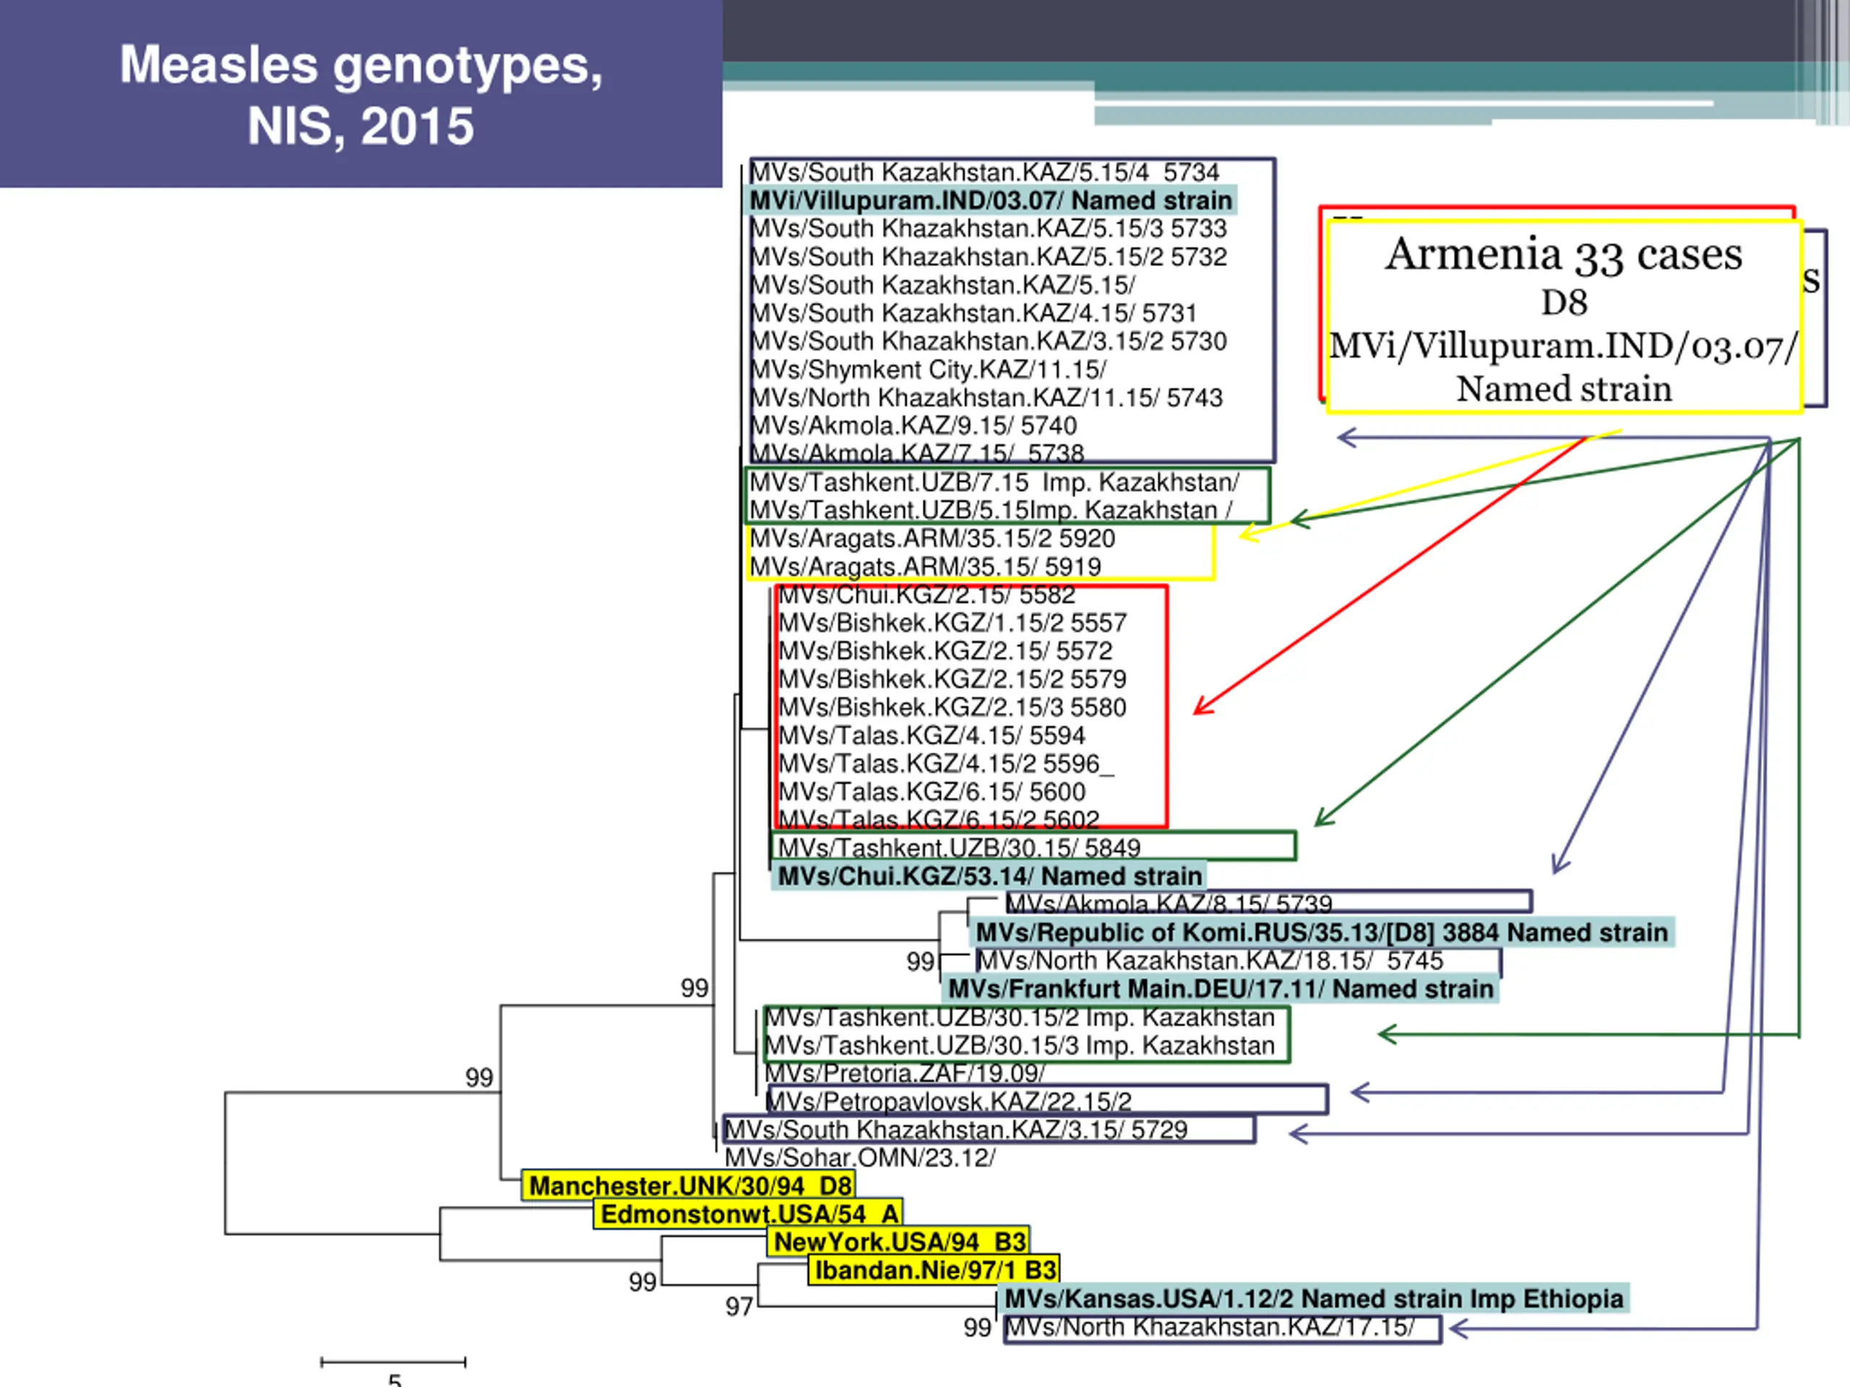
Task: Select 'MVs/Akmola.KAZ/9.15/ 5740' label
Action: [913, 425]
